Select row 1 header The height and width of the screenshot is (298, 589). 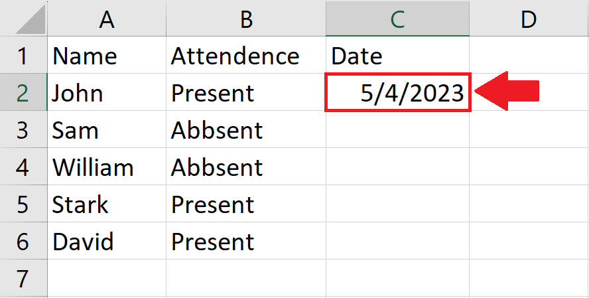click(23, 55)
